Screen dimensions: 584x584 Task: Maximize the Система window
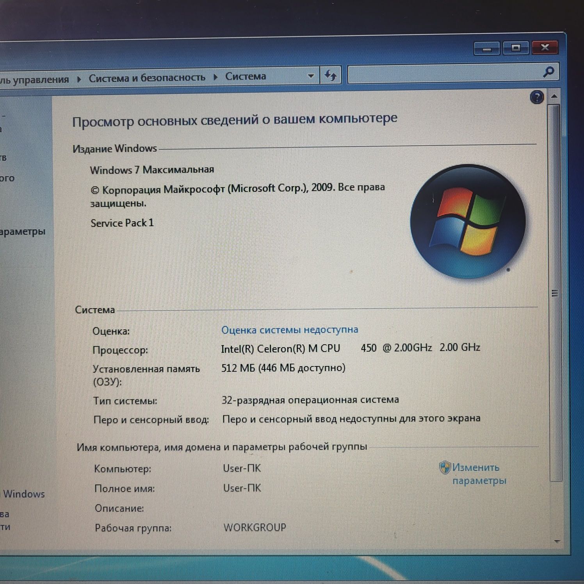pyautogui.click(x=516, y=48)
